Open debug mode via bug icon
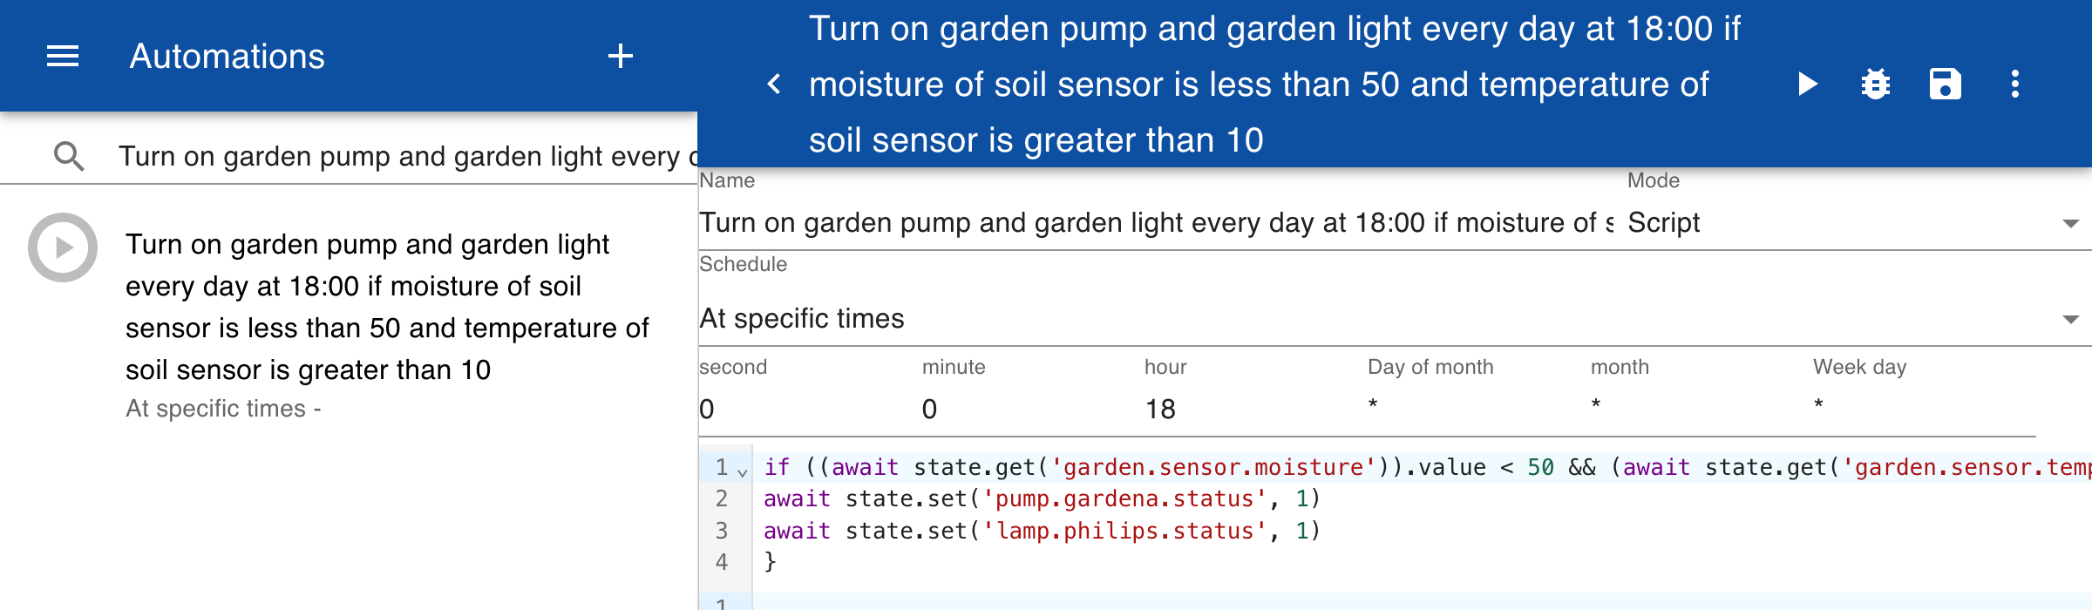The height and width of the screenshot is (610, 2092). (x=1876, y=85)
